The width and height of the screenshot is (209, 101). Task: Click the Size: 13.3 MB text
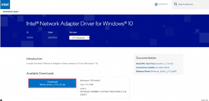[86, 84]
